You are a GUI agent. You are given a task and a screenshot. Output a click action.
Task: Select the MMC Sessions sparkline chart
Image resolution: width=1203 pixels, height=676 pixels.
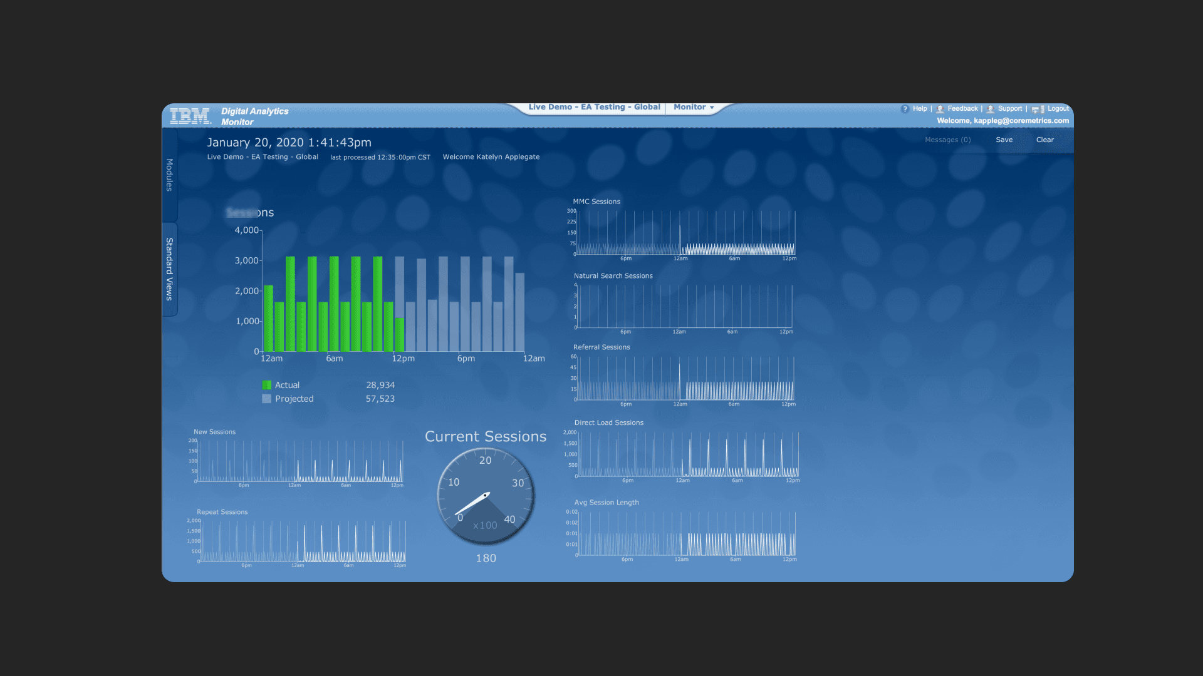pyautogui.click(x=686, y=233)
